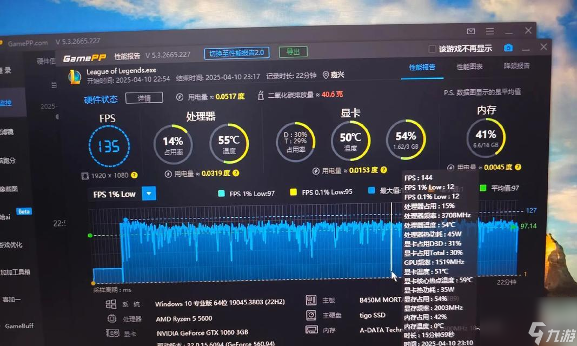Click processor 55℃ temperature gauge

coord(229,143)
